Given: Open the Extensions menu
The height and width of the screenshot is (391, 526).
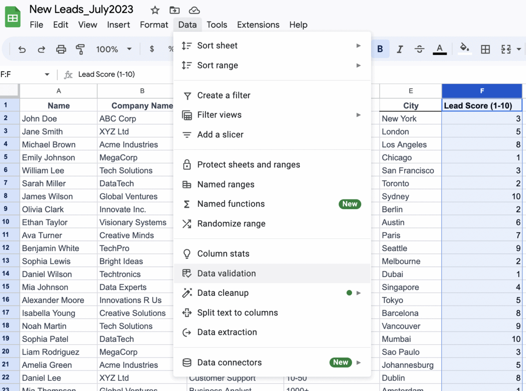Looking at the screenshot, I should (258, 25).
